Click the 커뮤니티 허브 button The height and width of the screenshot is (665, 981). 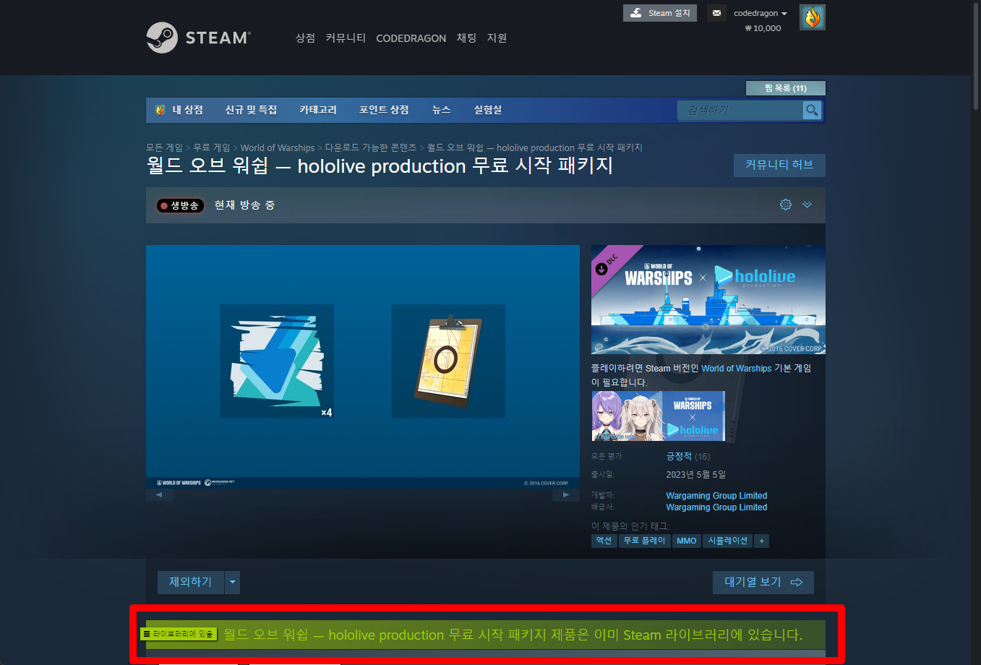click(x=779, y=165)
